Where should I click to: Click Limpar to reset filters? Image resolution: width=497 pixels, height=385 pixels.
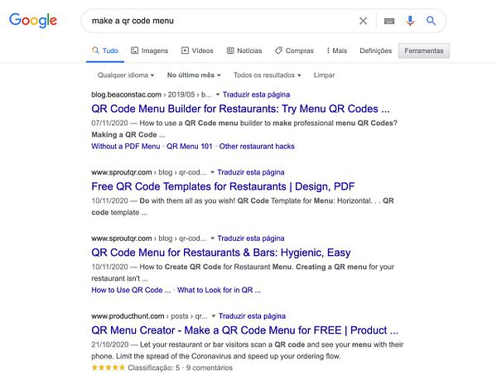click(325, 75)
